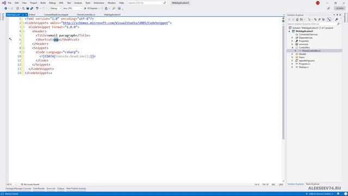
Task: Toggle Preview Selected Items in Solution Explorer
Action: pos(329,20)
